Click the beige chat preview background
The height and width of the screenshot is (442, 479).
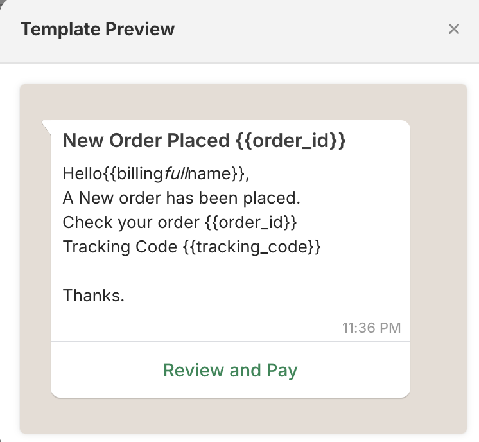coord(439,259)
